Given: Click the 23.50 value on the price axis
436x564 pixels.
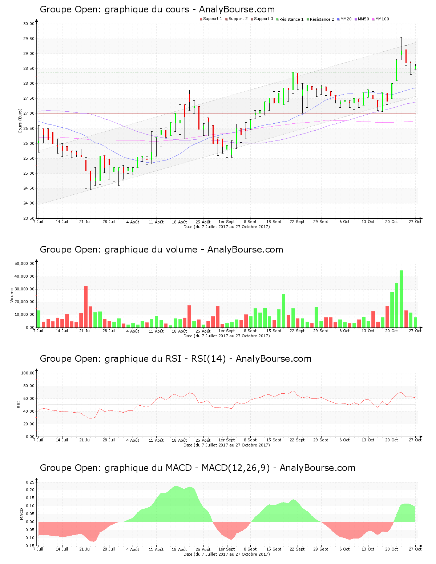Looking at the screenshot, I should pos(29,218).
